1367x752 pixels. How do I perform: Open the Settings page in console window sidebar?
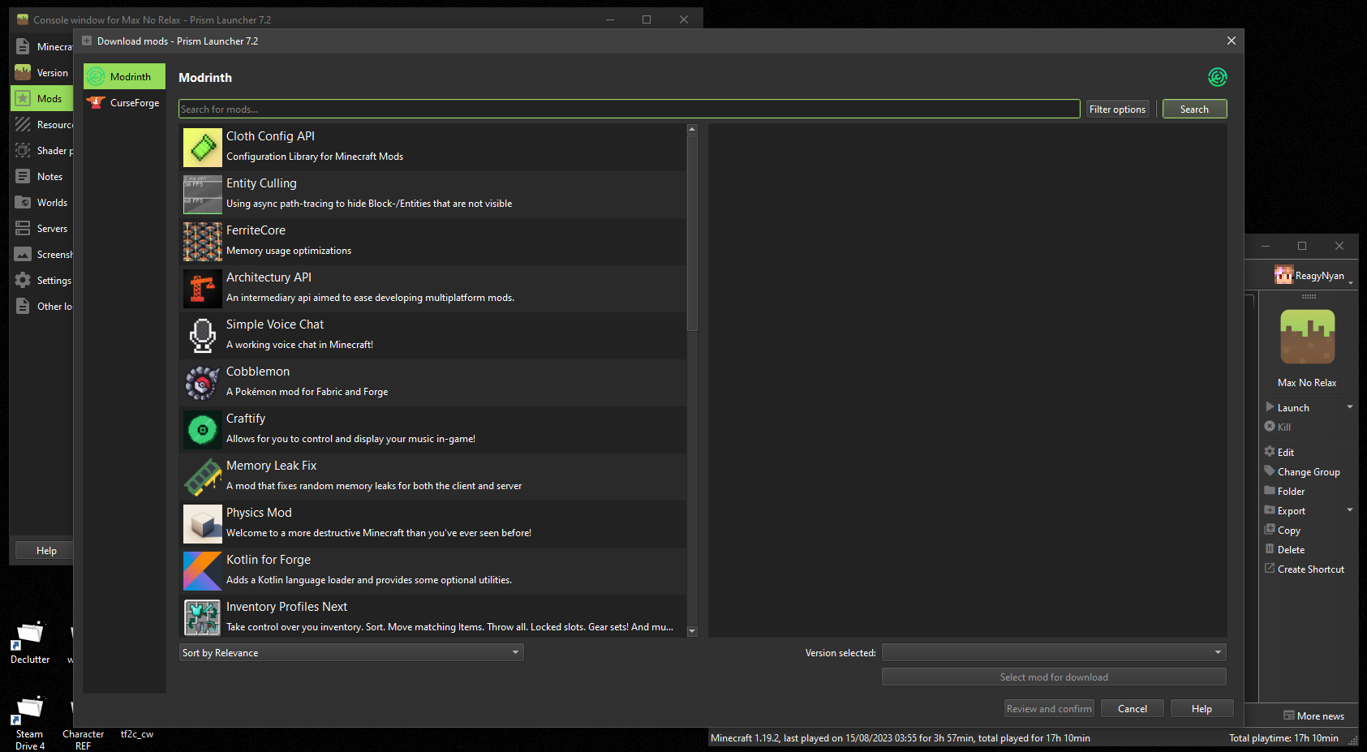42,280
